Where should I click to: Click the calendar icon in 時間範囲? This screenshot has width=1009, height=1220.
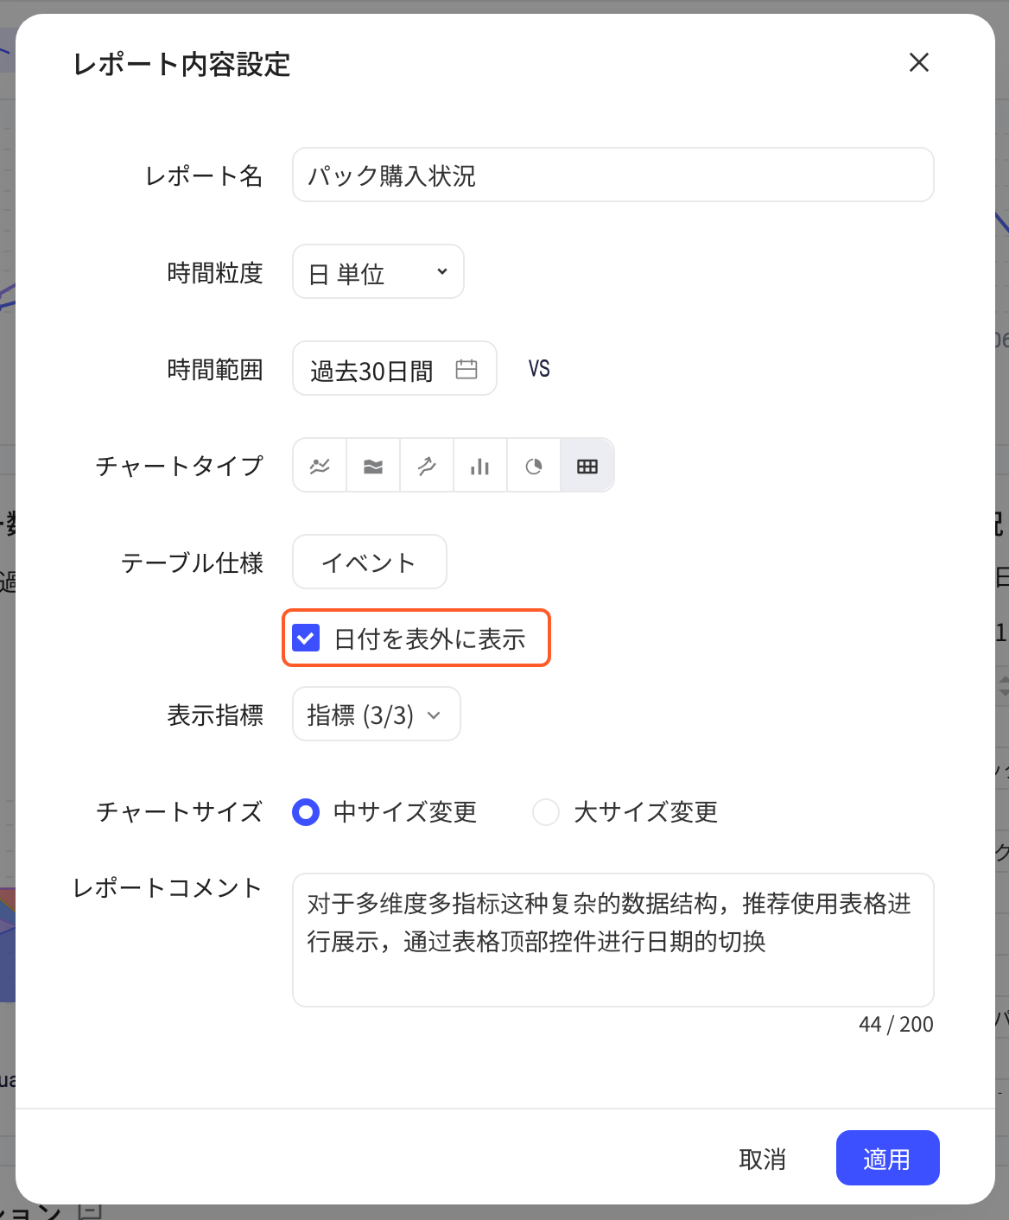[466, 370]
